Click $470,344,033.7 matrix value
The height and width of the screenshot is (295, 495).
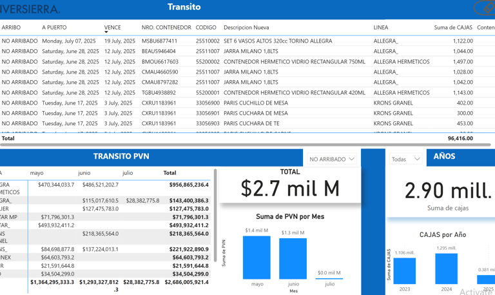click(x=56, y=185)
